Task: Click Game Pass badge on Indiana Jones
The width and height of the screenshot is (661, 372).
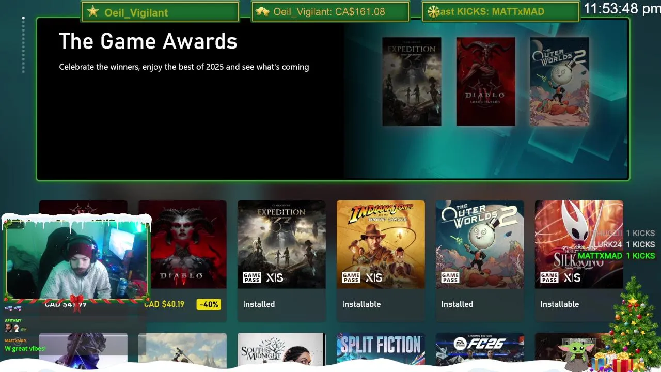Action: coord(351,278)
